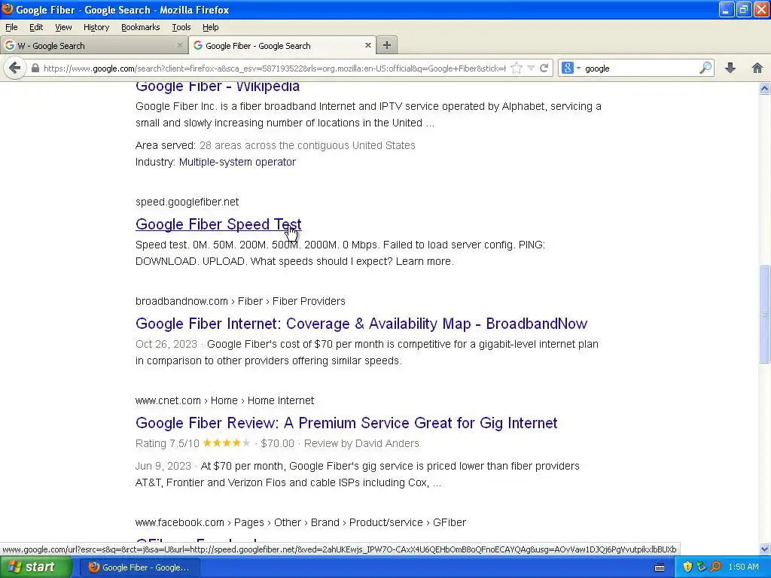Click the on-screen keyboard tray icon
This screenshot has width=771, height=578.
pos(660,567)
